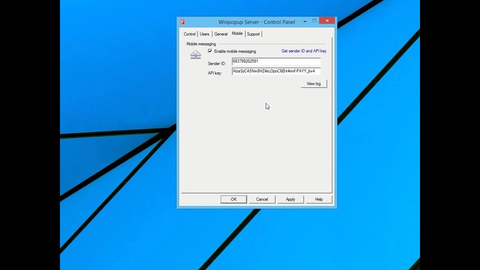Open Help from the dialog
This screenshot has width=480, height=270.
[319, 199]
